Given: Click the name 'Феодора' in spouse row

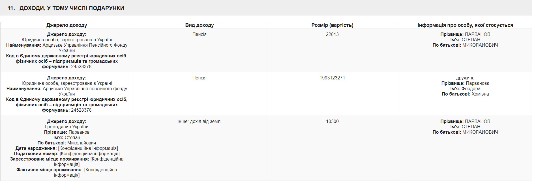Looking at the screenshot, I should (471, 88).
